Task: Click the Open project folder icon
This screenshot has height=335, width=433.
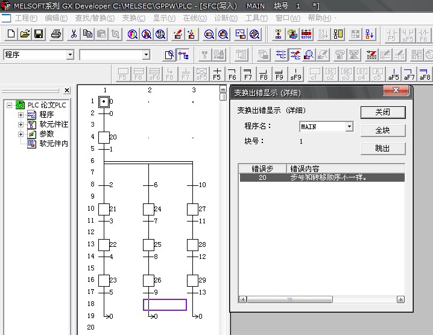Action: click(x=25, y=34)
